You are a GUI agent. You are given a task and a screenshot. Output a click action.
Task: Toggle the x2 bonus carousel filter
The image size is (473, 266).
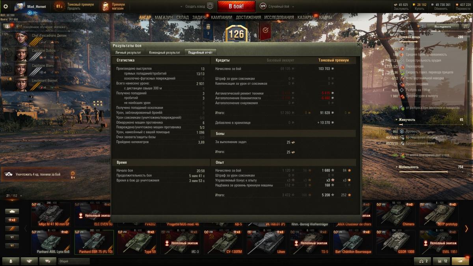click(12, 220)
